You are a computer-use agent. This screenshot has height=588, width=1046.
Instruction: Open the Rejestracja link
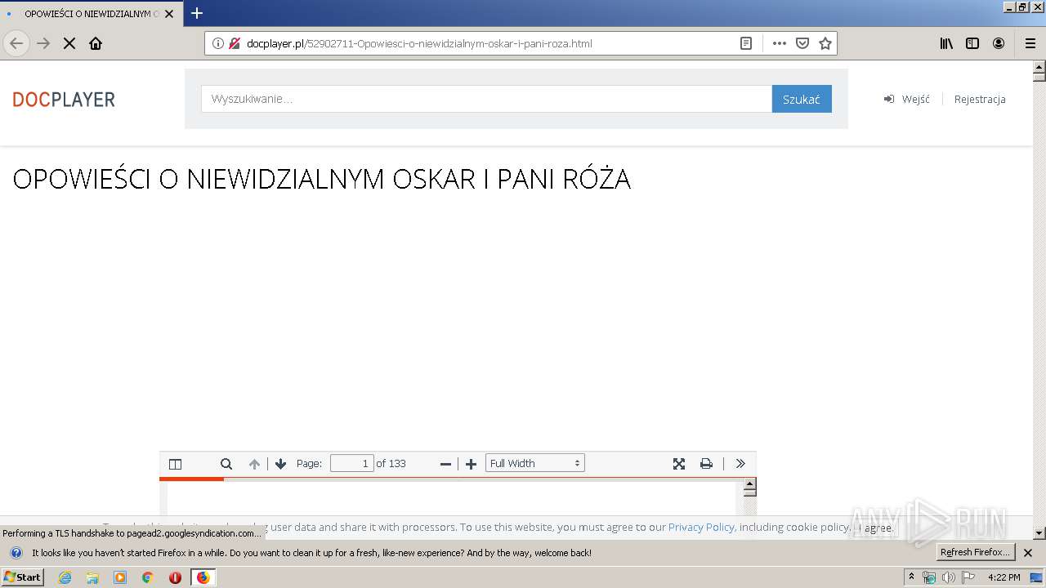(980, 99)
